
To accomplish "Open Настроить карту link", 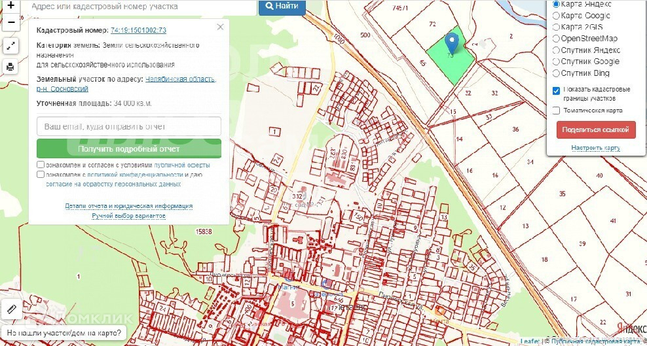I will pos(596,148).
